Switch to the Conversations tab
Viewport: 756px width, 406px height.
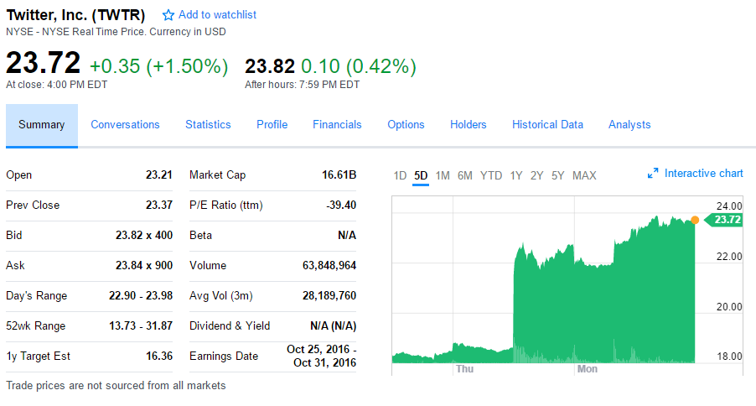(125, 124)
